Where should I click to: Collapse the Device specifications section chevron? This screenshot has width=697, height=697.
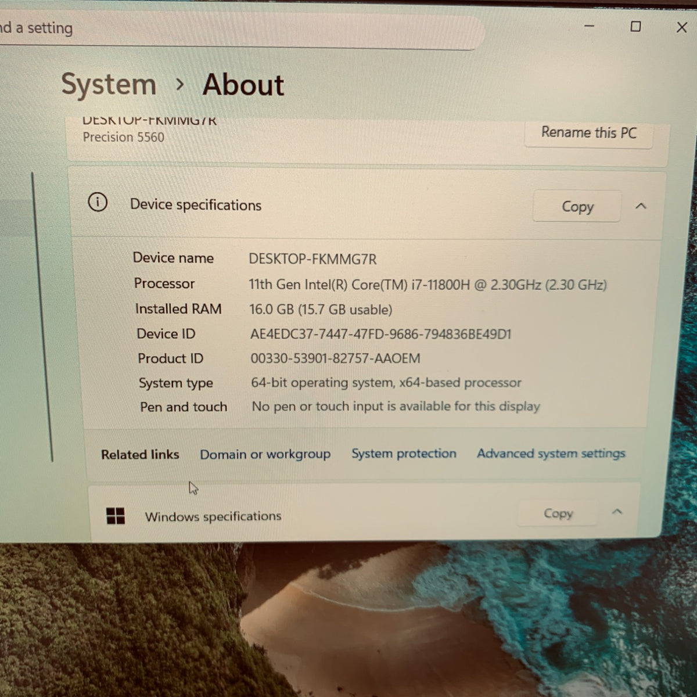[x=641, y=206]
